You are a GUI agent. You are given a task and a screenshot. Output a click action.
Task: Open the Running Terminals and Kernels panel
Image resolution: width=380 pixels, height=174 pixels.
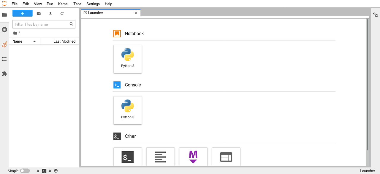point(4,29)
